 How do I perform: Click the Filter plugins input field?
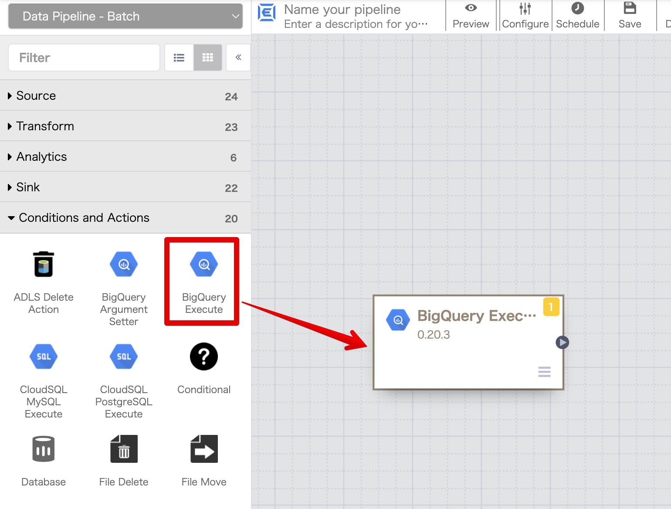pos(84,58)
